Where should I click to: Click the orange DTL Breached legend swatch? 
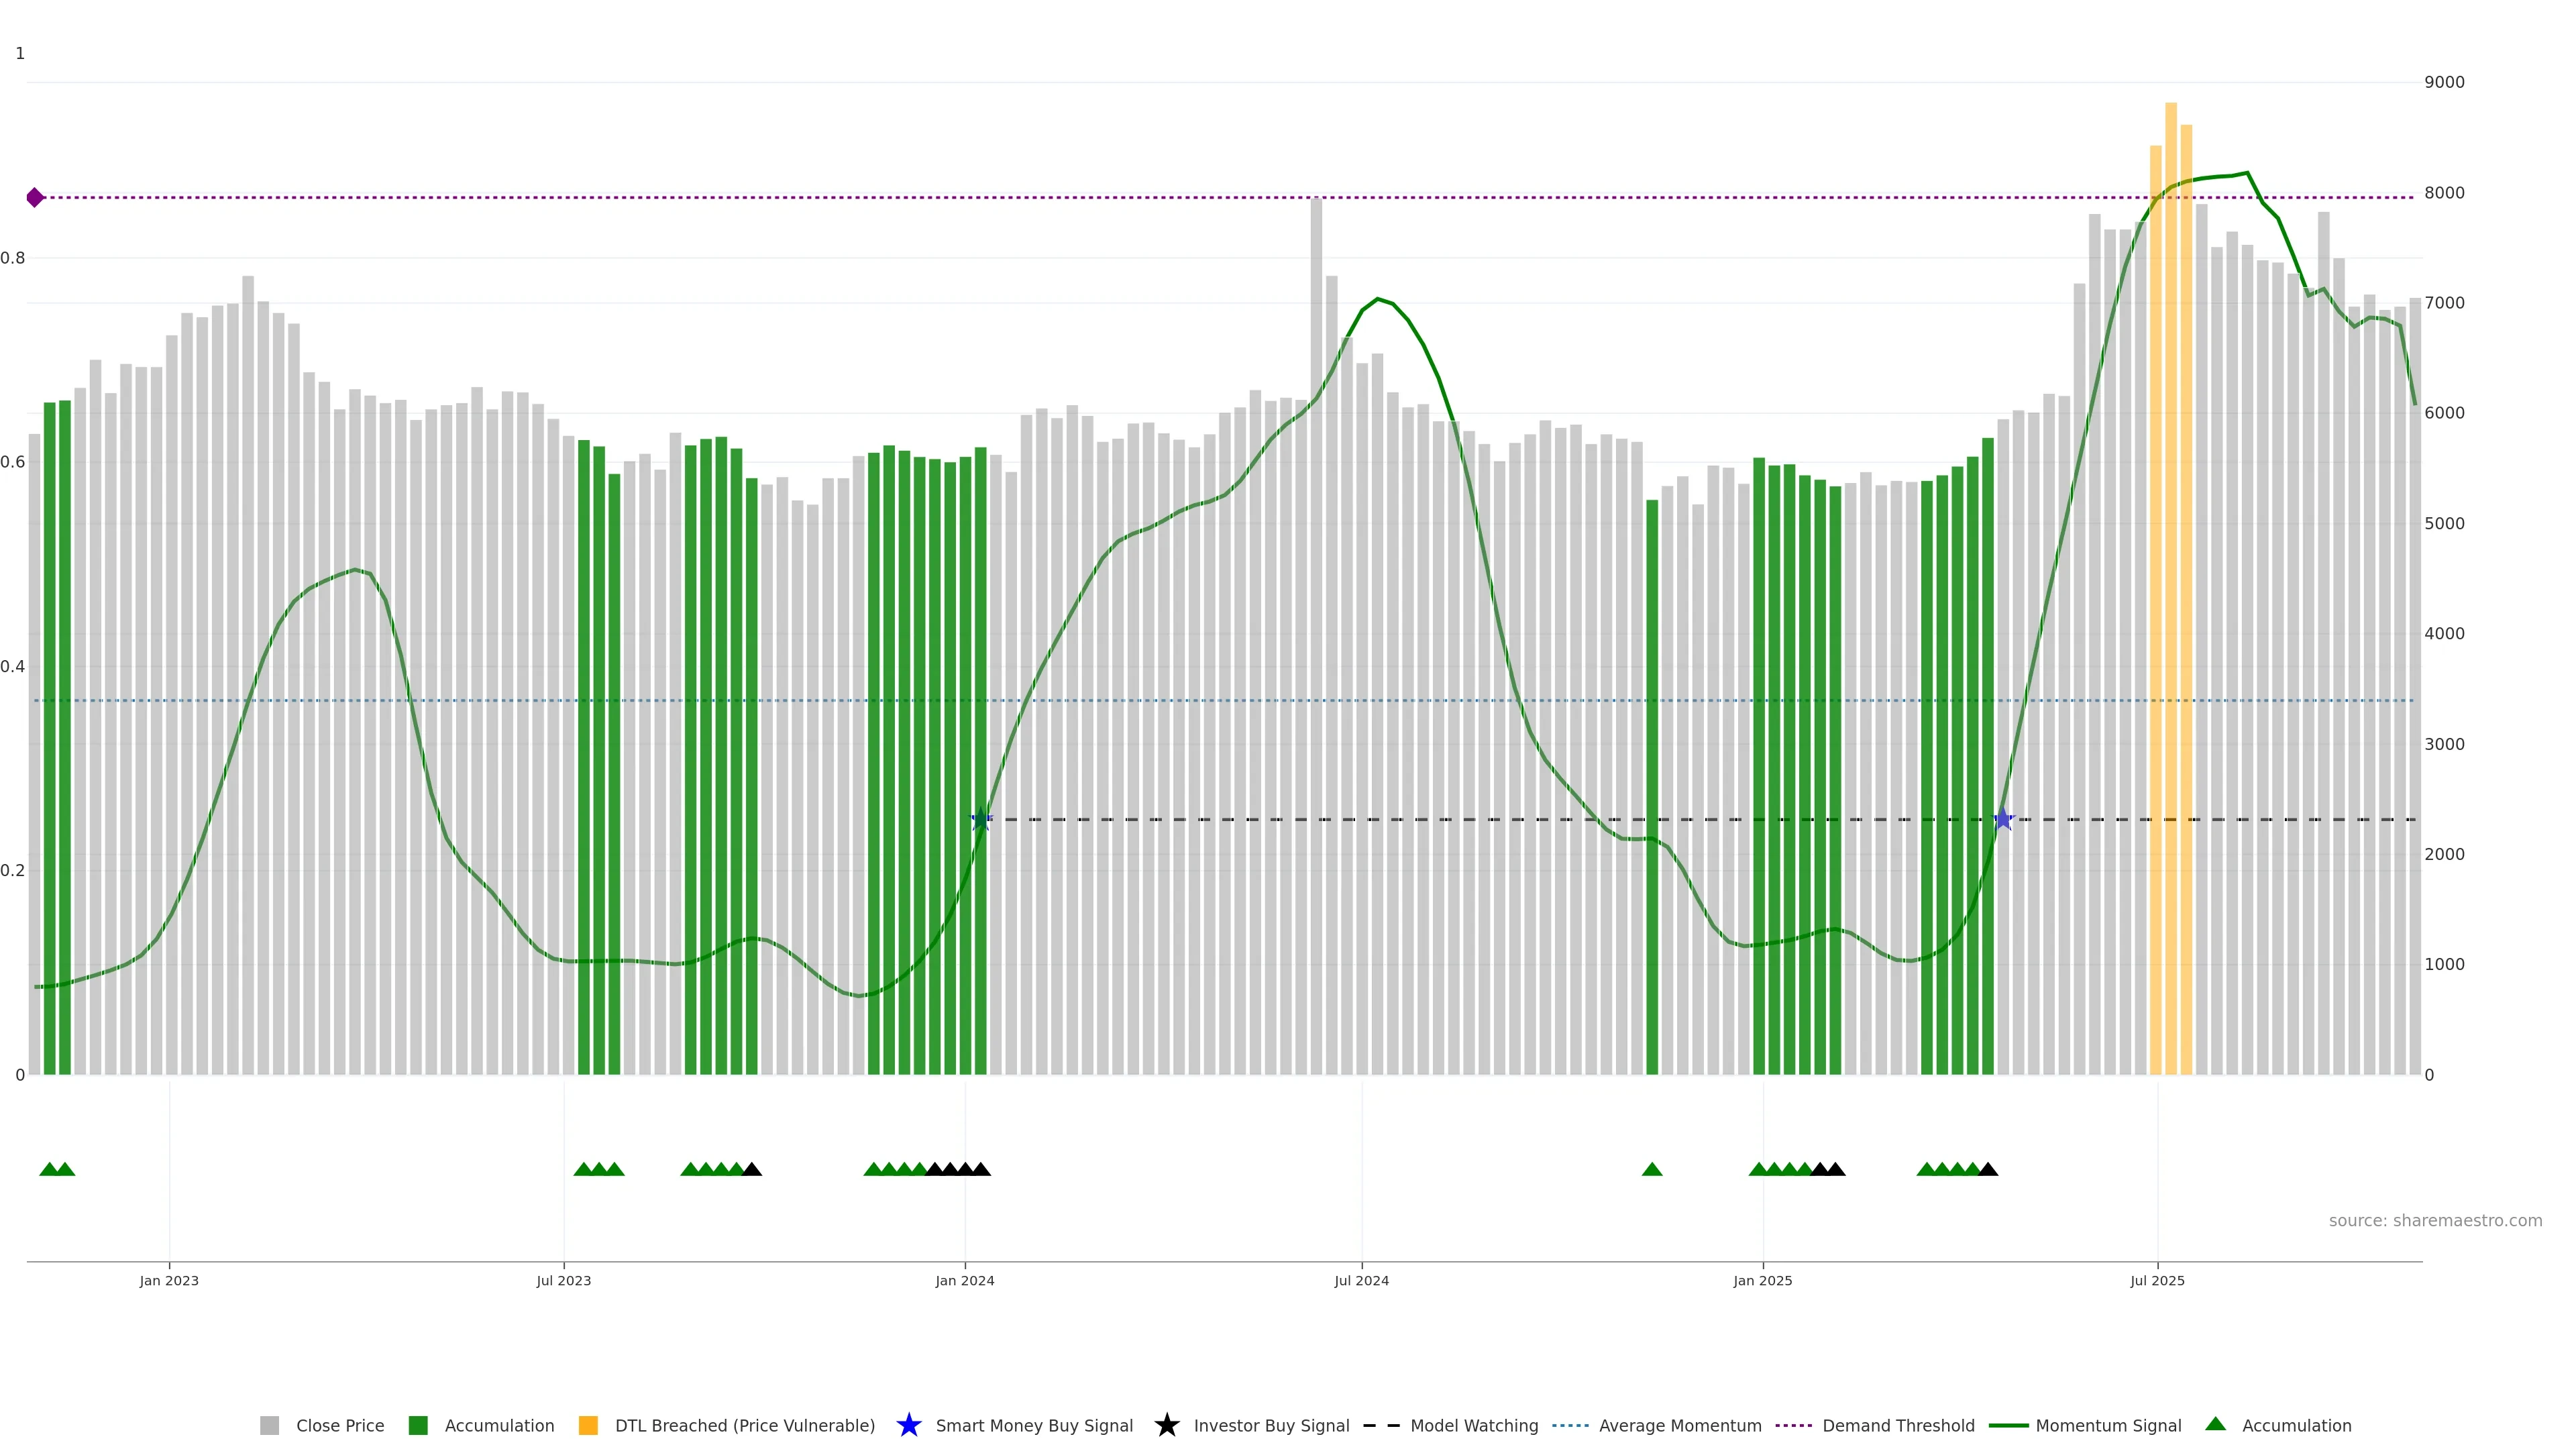coord(588,1425)
